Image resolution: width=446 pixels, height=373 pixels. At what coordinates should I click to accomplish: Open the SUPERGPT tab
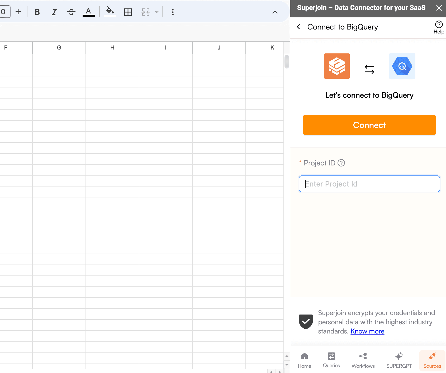click(399, 360)
